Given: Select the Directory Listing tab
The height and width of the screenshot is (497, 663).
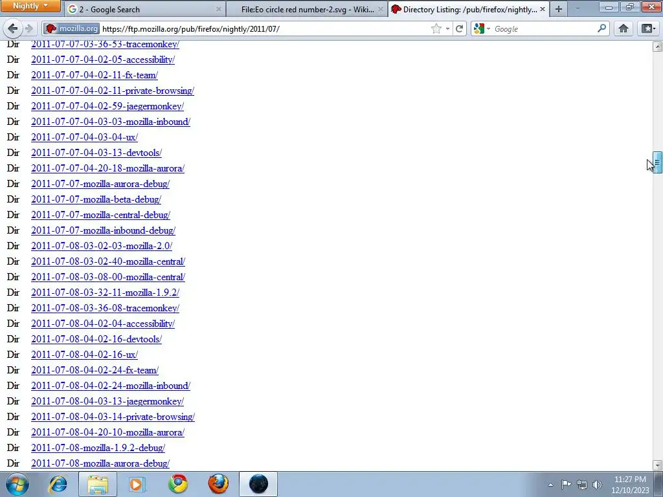Looking at the screenshot, I should pos(469,9).
